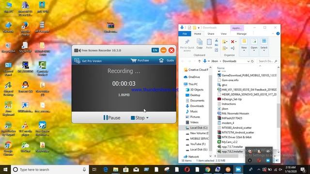Screen dimensions: 310x174
Task: Click the Refresh button in address bar
Action: [252, 61]
